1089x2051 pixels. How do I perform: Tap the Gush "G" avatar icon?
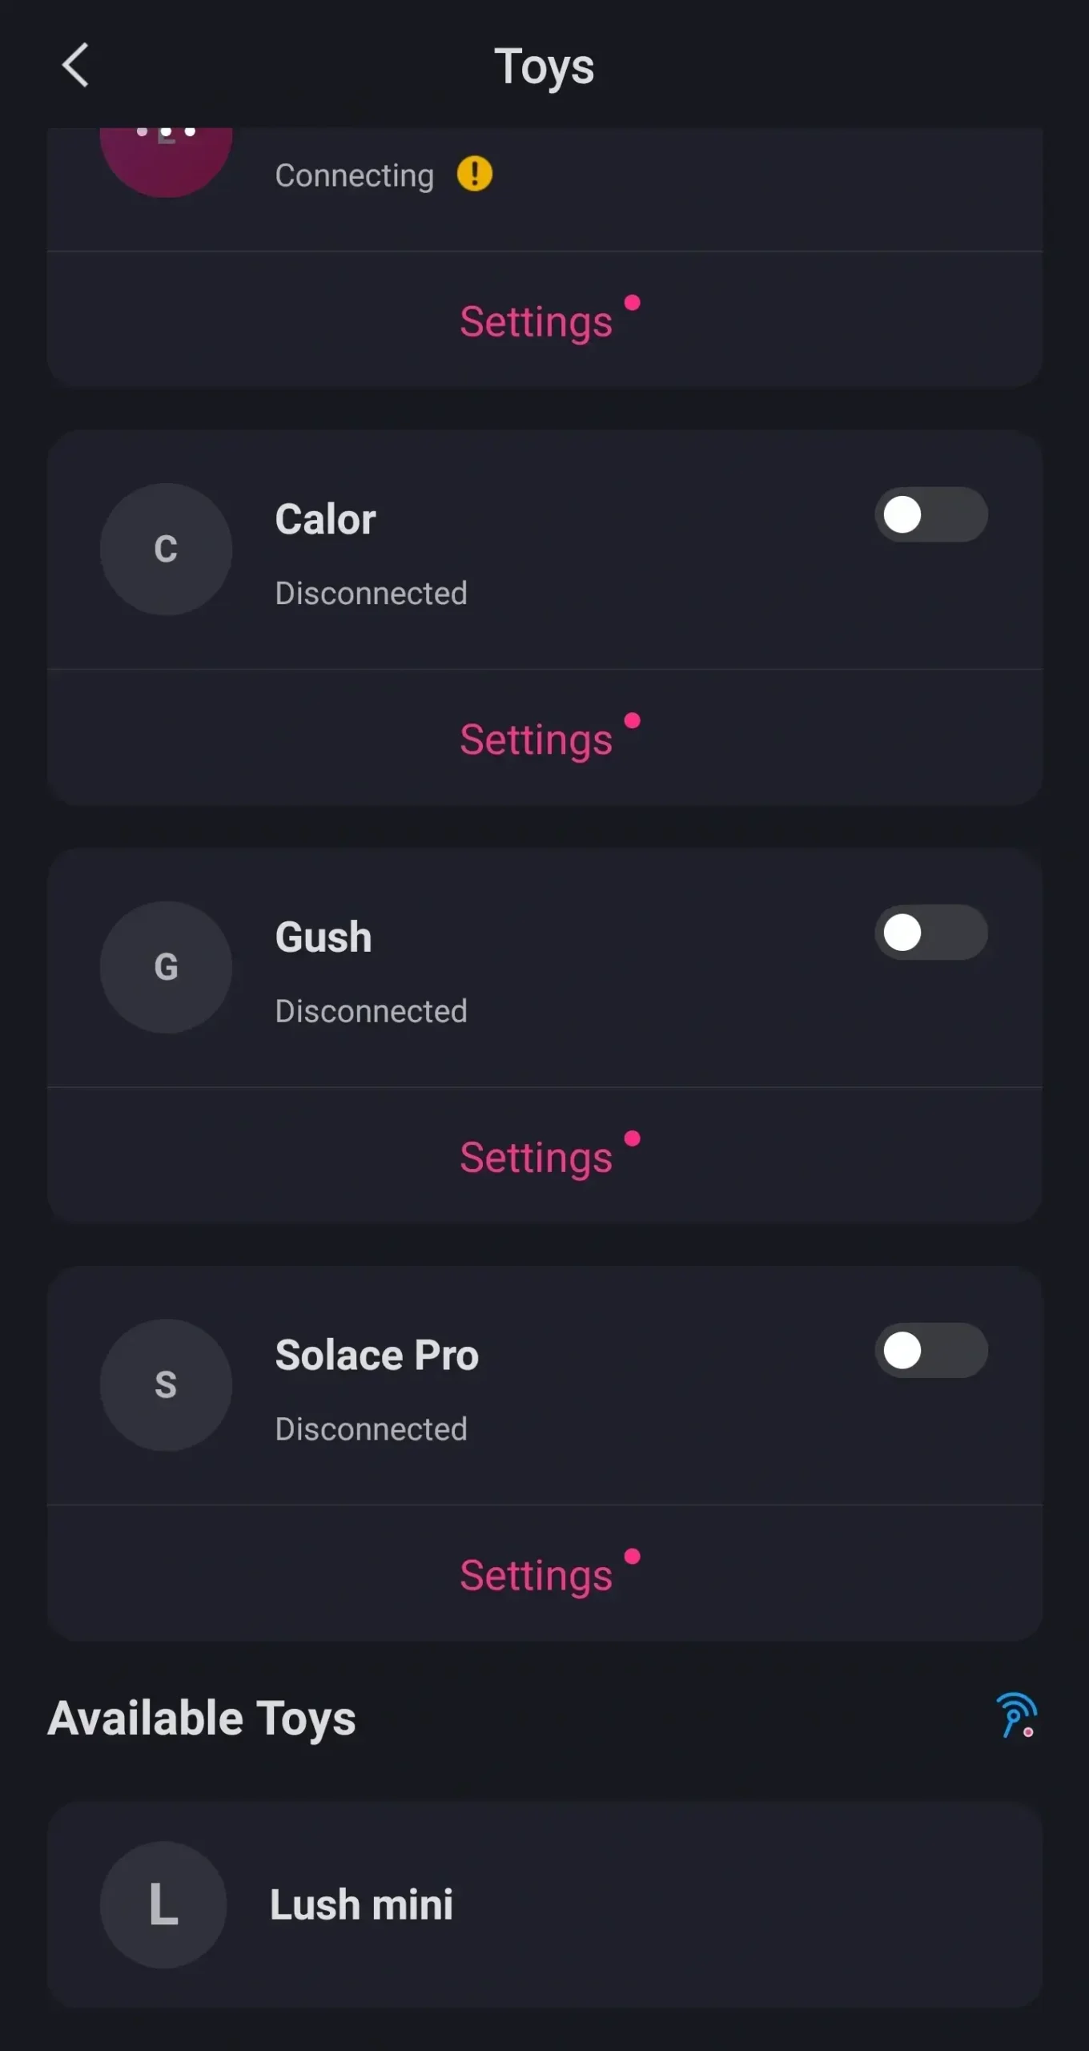click(x=166, y=967)
